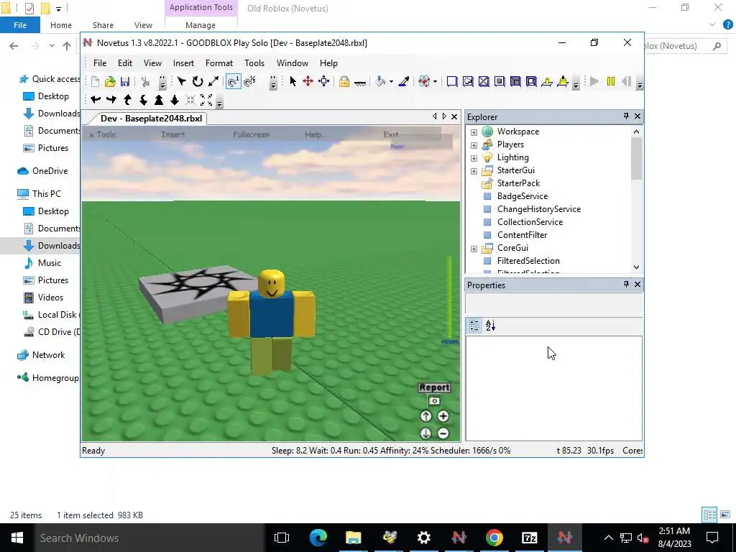This screenshot has width=736, height=552.
Task: Expand the Workspace tree node
Action: coord(474,132)
